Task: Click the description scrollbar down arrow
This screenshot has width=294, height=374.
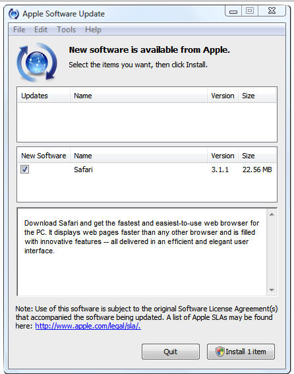Action: click(272, 290)
